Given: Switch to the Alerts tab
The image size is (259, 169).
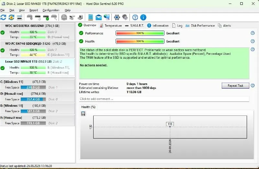Looking at the screenshot, I should pos(224,26).
